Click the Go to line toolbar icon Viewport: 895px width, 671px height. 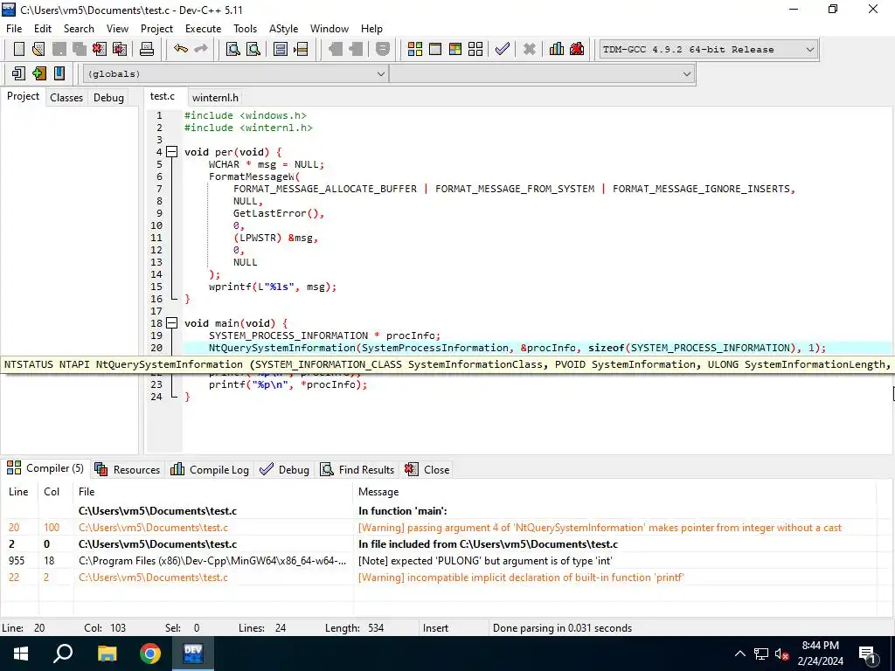point(301,49)
